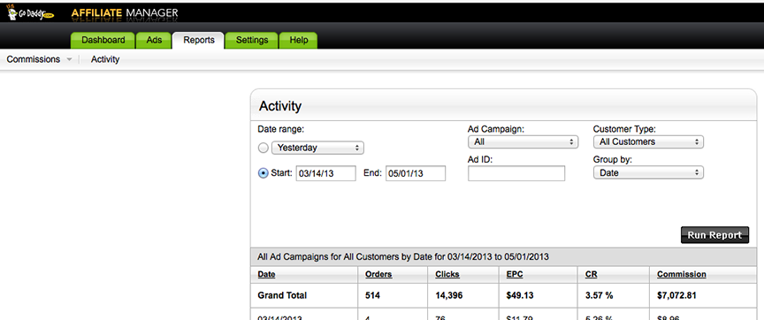Focus the Ad ID text field
Image resolution: width=764 pixels, height=320 pixels.
point(516,173)
